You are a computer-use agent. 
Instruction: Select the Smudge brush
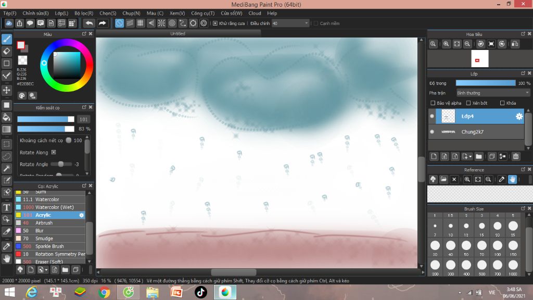click(x=50, y=239)
